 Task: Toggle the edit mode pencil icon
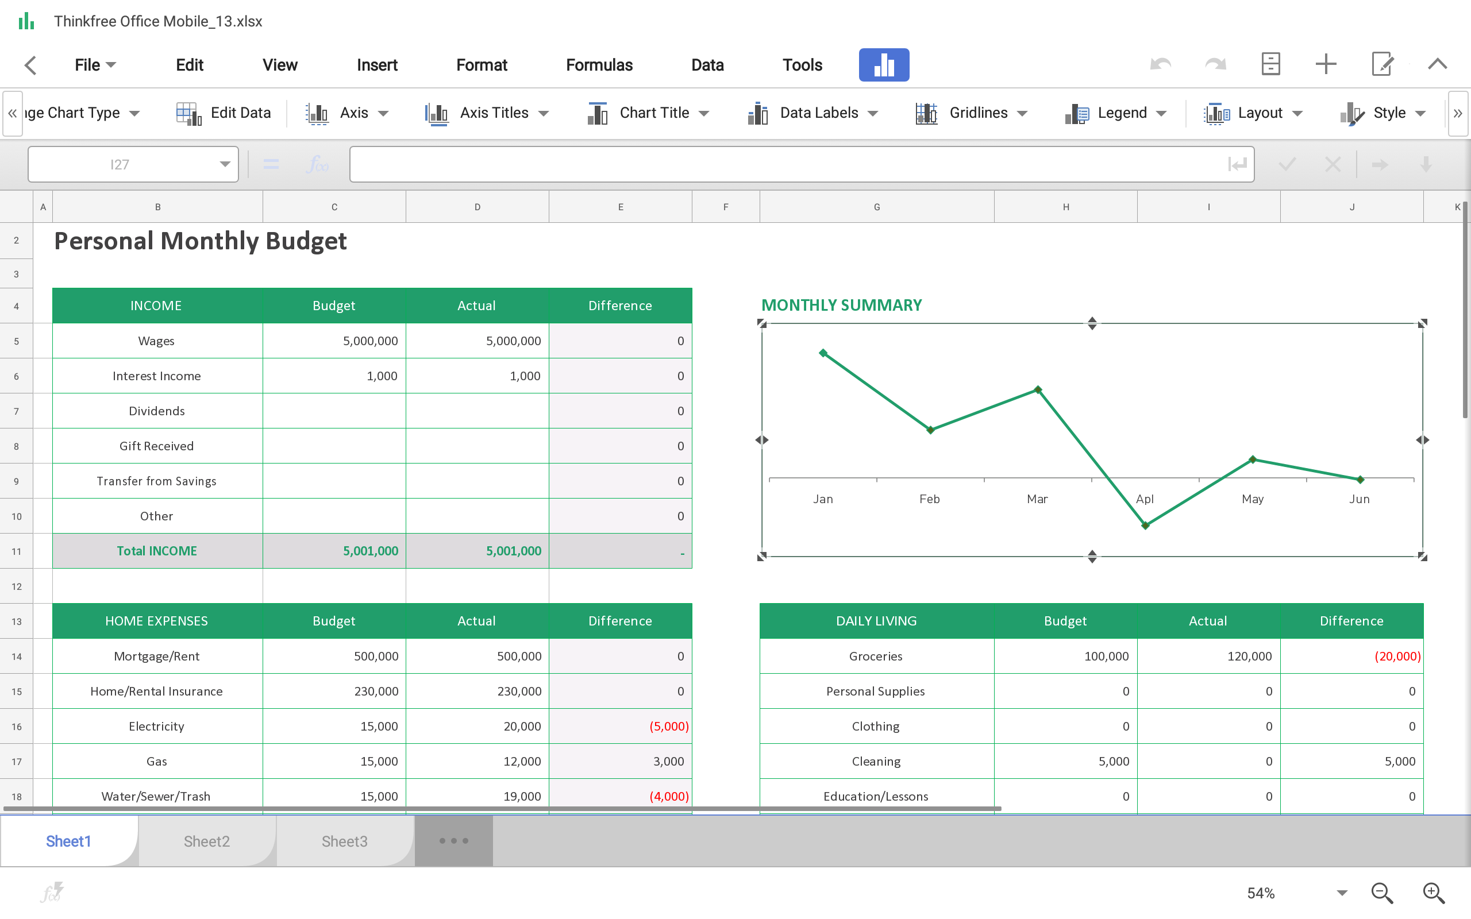click(x=1383, y=64)
